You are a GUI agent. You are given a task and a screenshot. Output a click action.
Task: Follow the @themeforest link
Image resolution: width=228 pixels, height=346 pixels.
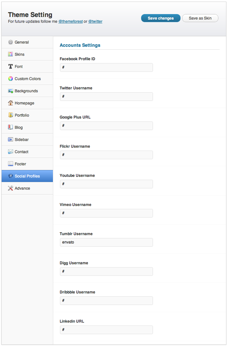71,21
